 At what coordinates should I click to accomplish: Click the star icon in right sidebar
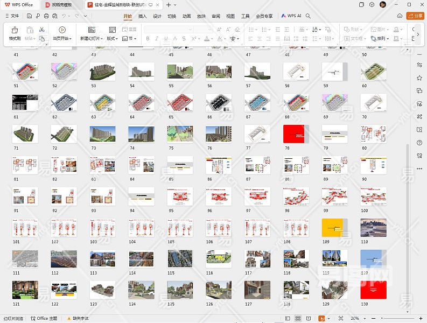pos(419,78)
